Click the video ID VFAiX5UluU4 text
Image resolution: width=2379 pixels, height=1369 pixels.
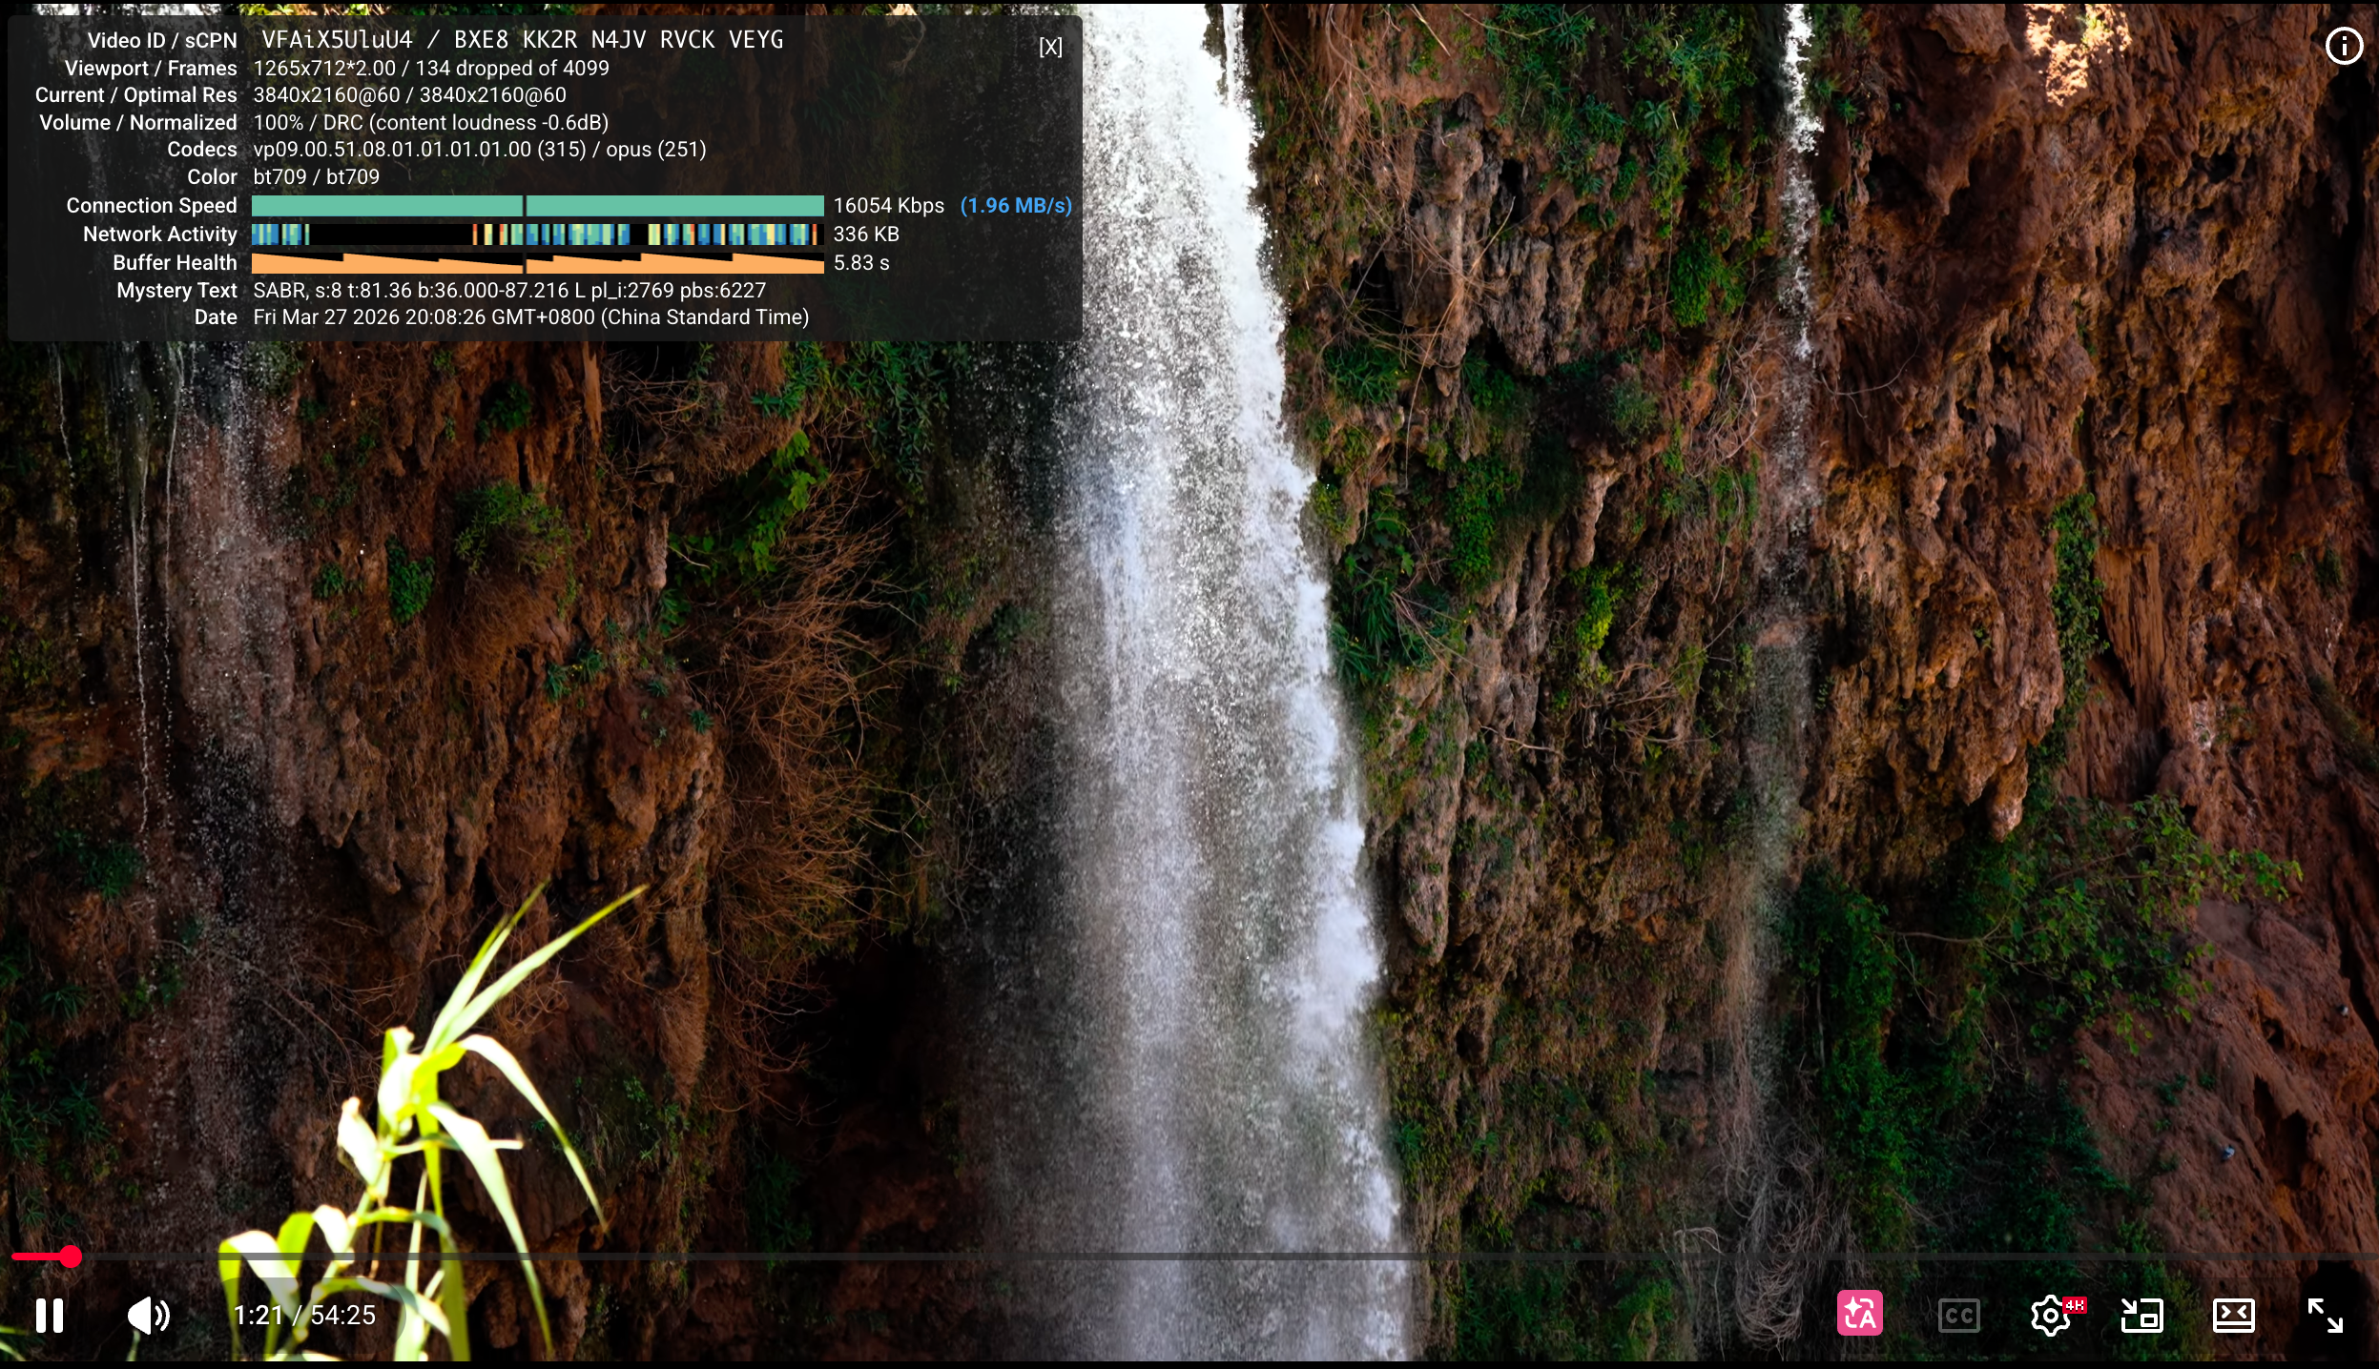pos(337,40)
